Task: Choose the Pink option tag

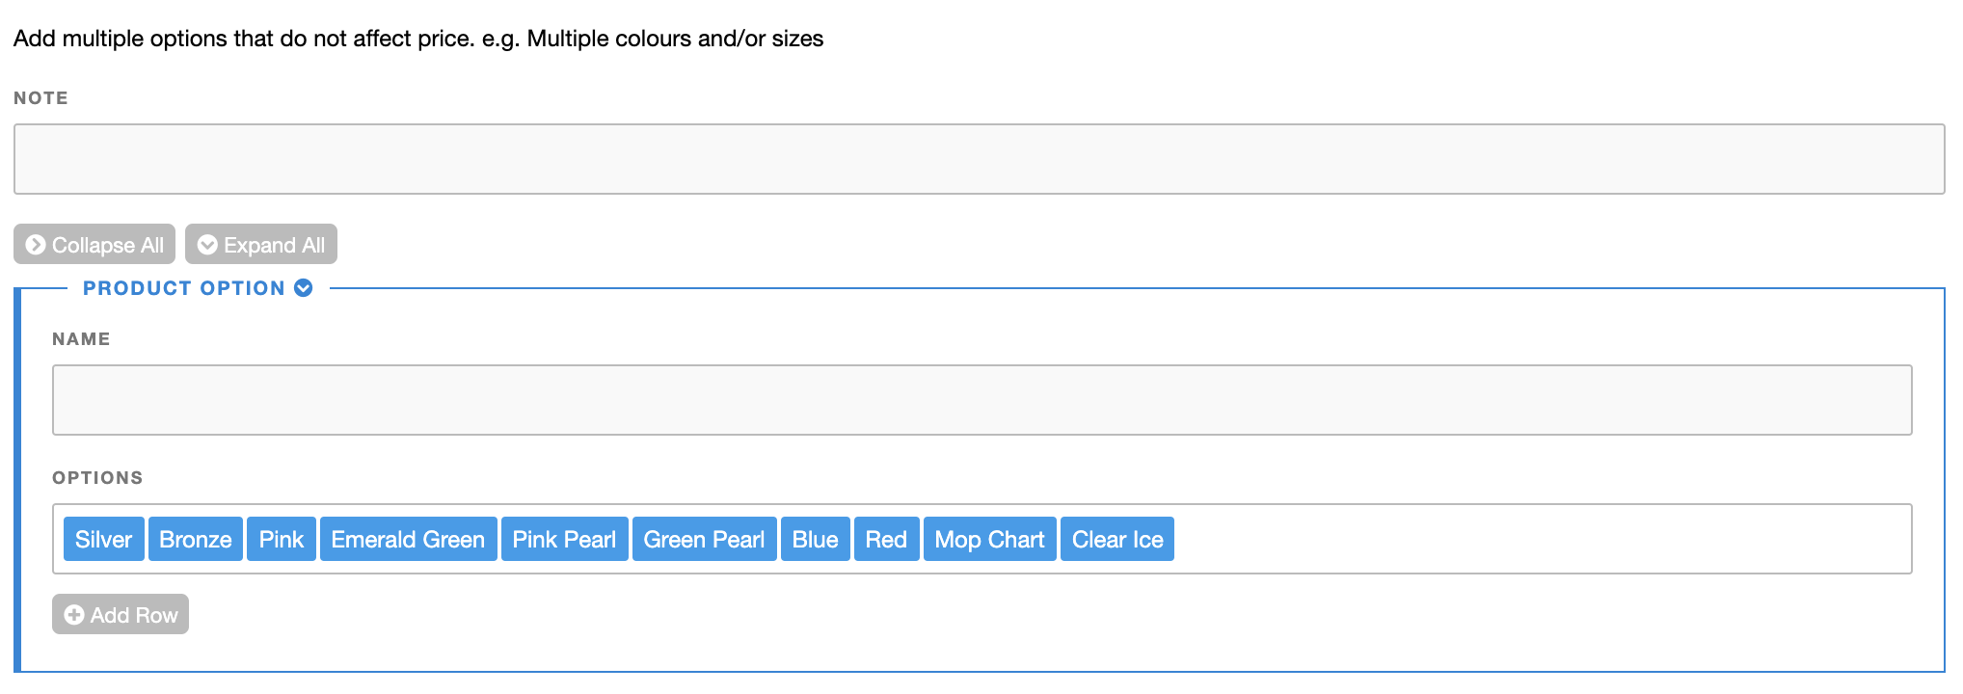Action: coord(282,540)
